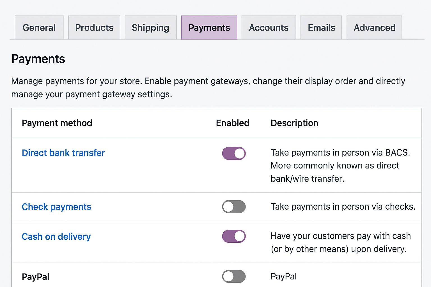Viewport: 431px width, 287px height.
Task: Open the Cash on delivery settings link
Action: (56, 237)
